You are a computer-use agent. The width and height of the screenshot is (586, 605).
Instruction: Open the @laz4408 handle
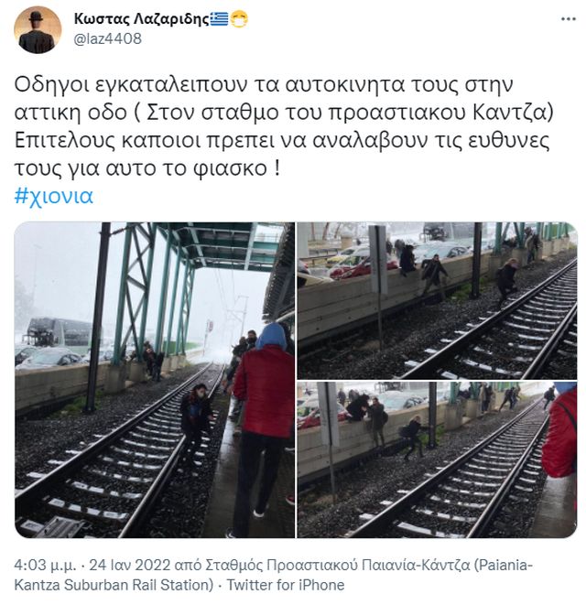coord(107,39)
